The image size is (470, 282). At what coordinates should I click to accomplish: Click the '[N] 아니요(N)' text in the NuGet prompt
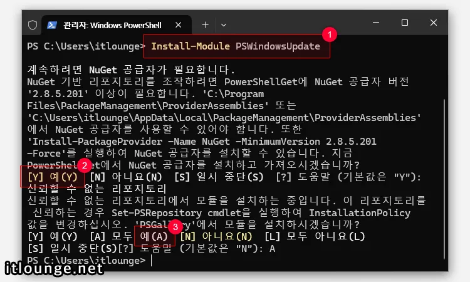126,177
